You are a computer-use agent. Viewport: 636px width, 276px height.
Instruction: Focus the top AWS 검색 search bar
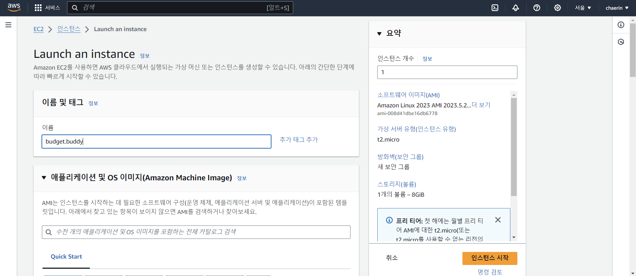[180, 8]
